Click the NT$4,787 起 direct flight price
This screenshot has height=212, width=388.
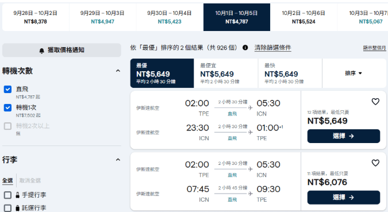[28, 97]
